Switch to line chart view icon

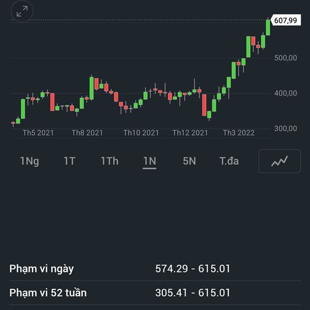[x=280, y=161]
